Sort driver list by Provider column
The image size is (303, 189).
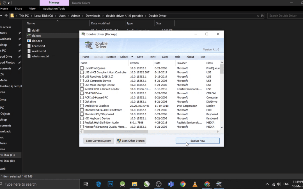pos(190,63)
